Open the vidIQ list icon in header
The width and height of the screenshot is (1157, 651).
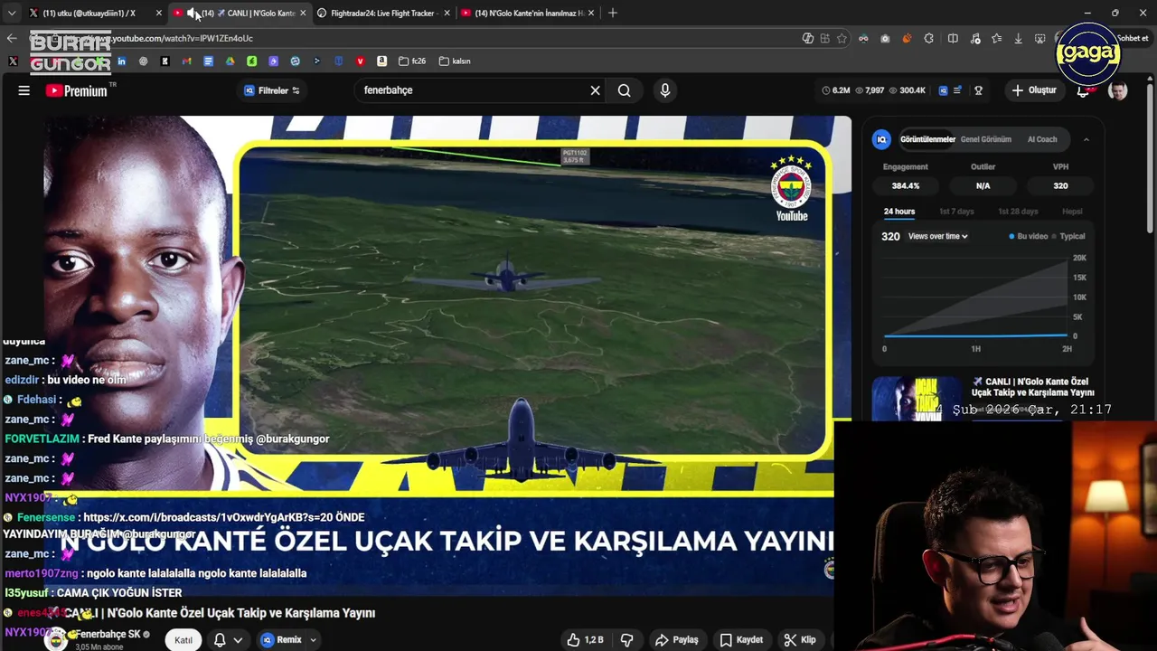click(957, 90)
